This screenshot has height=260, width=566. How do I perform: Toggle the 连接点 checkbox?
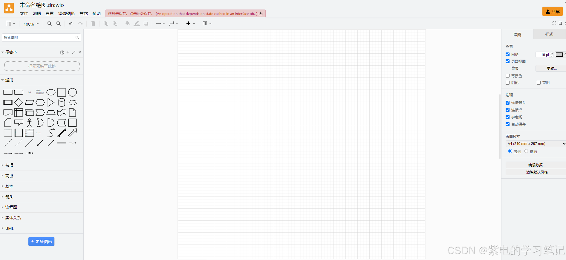507,110
